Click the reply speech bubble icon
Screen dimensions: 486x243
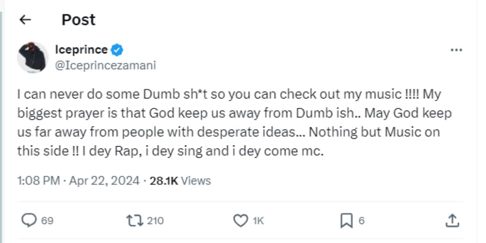(28, 220)
